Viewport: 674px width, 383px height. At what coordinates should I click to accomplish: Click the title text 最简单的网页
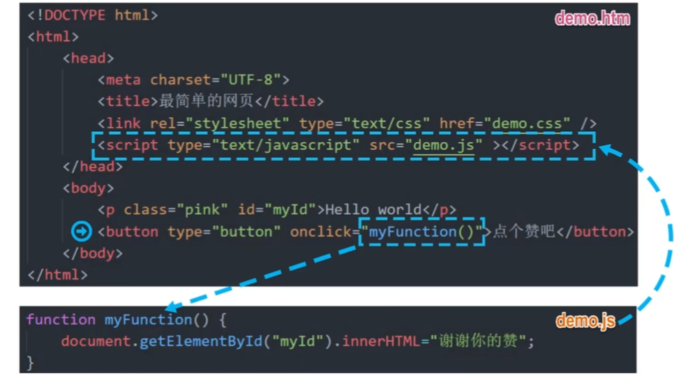pos(207,101)
